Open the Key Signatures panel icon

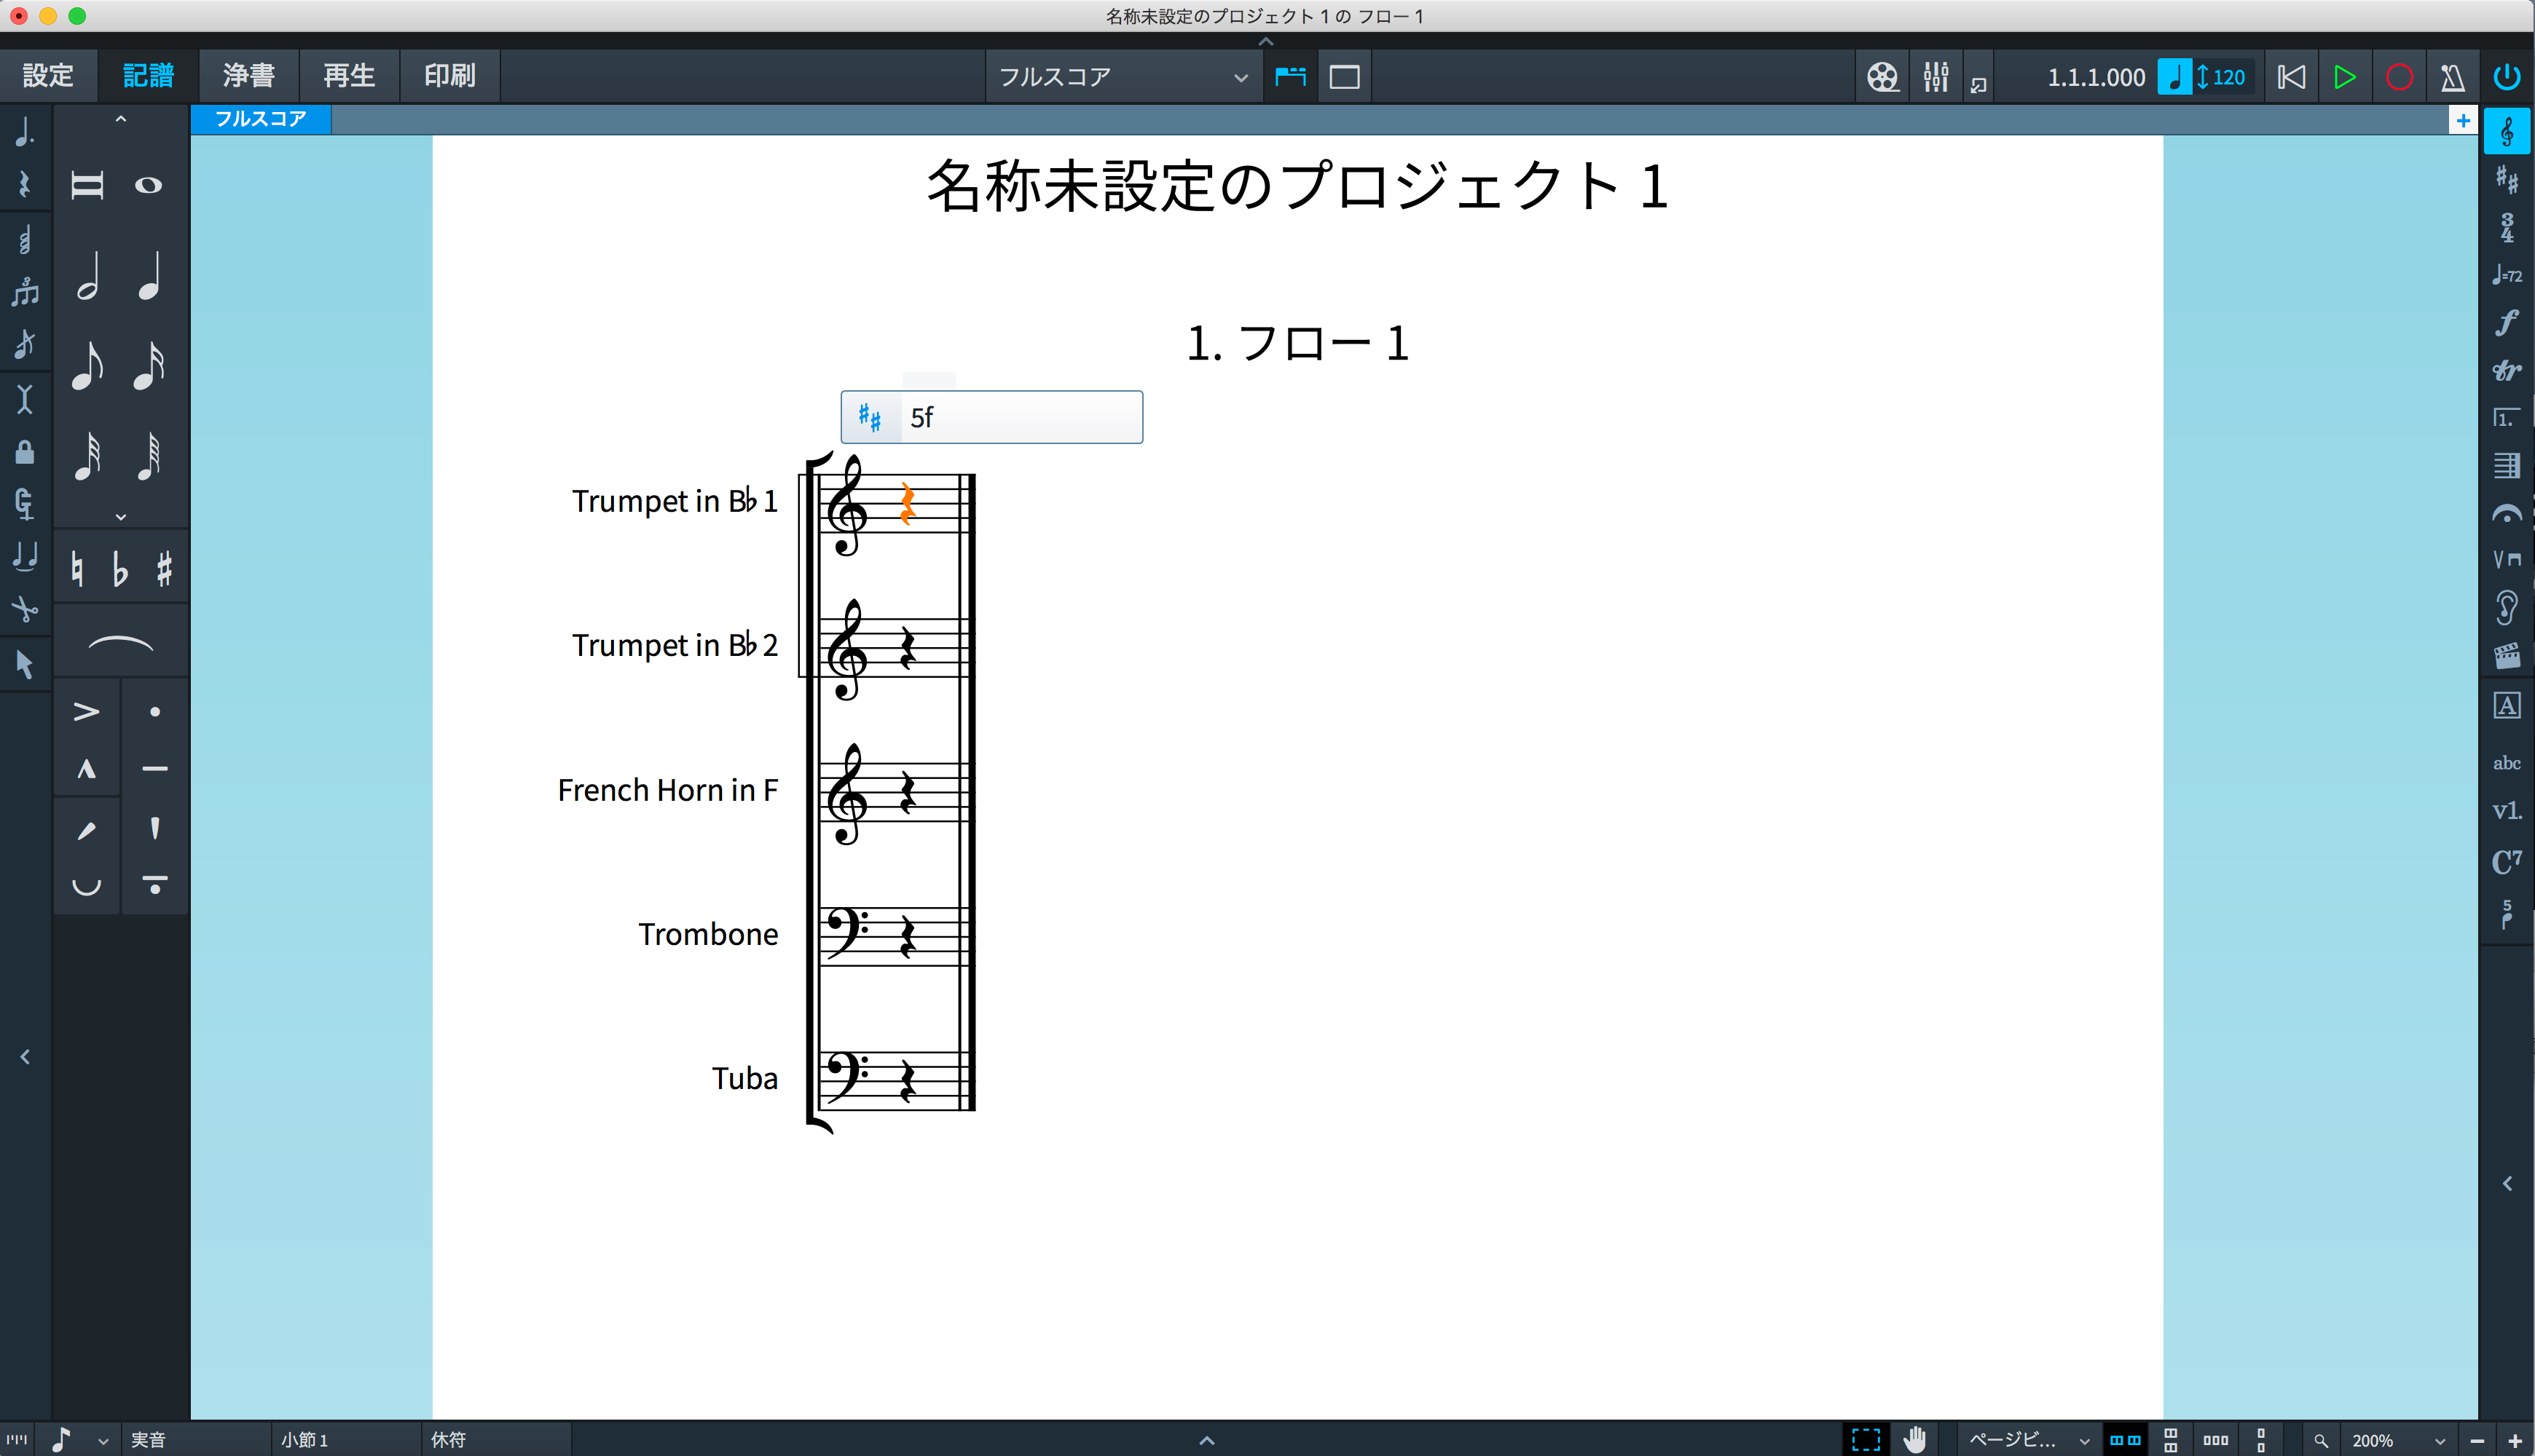pyautogui.click(x=2507, y=180)
